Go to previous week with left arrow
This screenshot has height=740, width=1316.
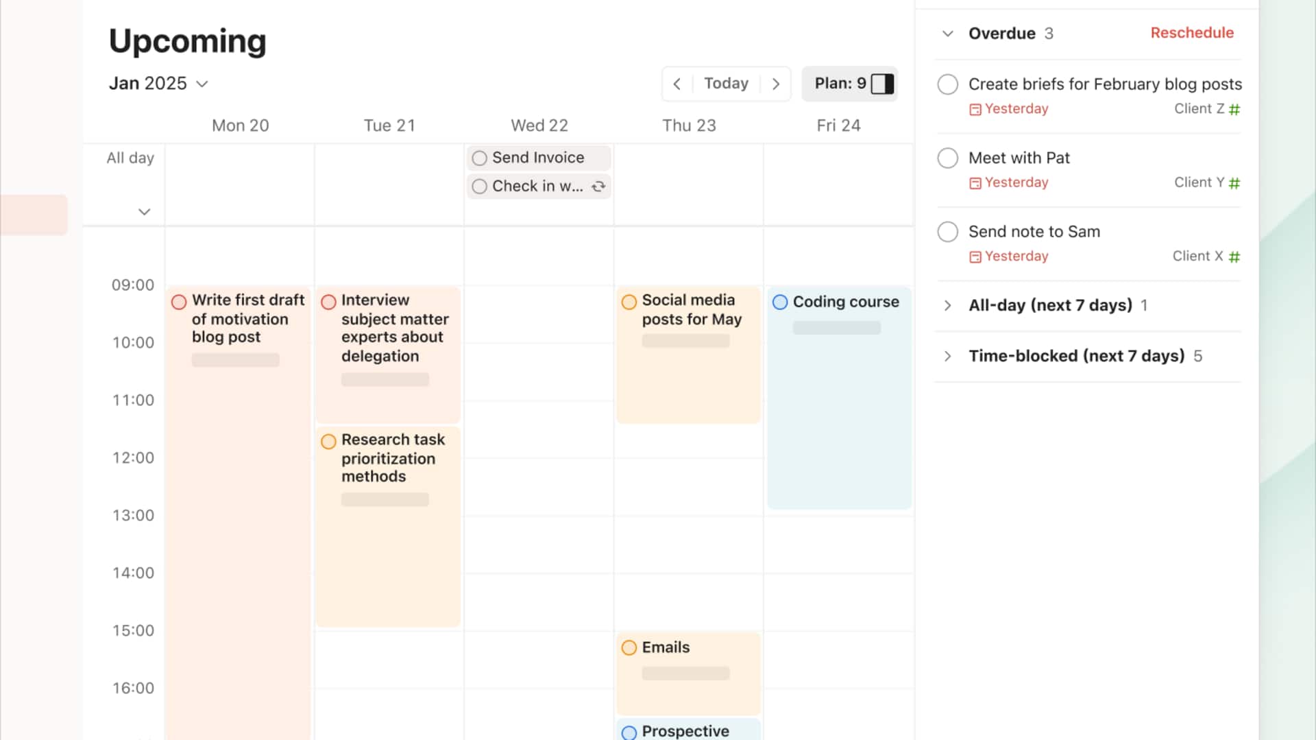pos(677,84)
